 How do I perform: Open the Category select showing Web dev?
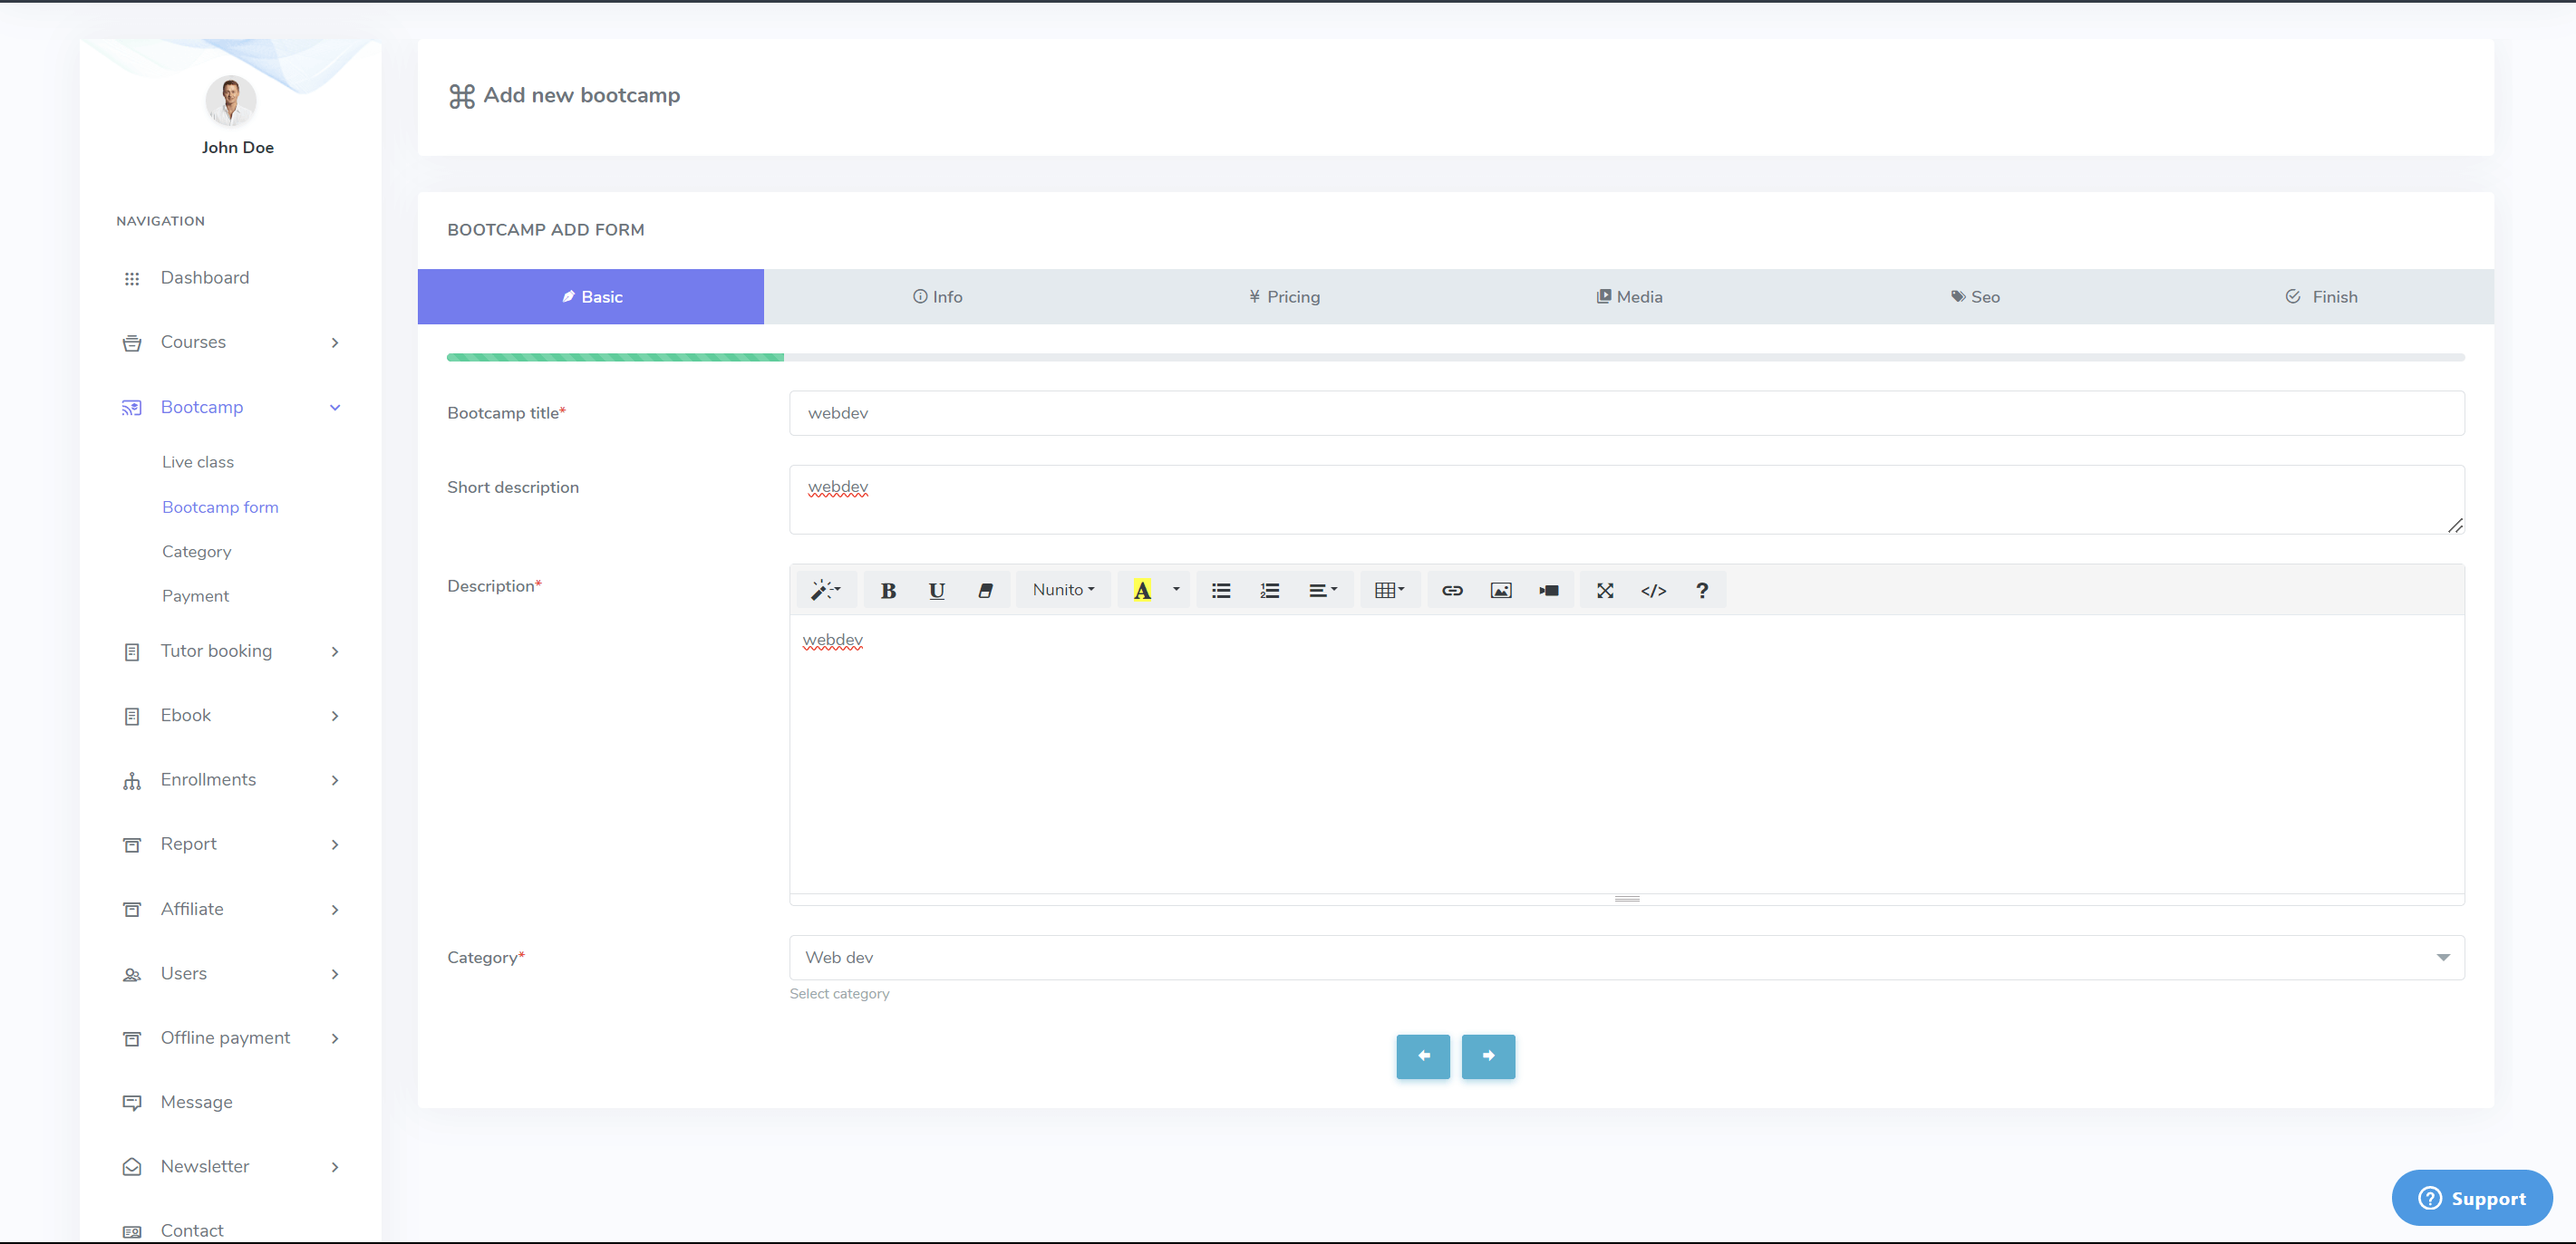pyautogui.click(x=1625, y=957)
